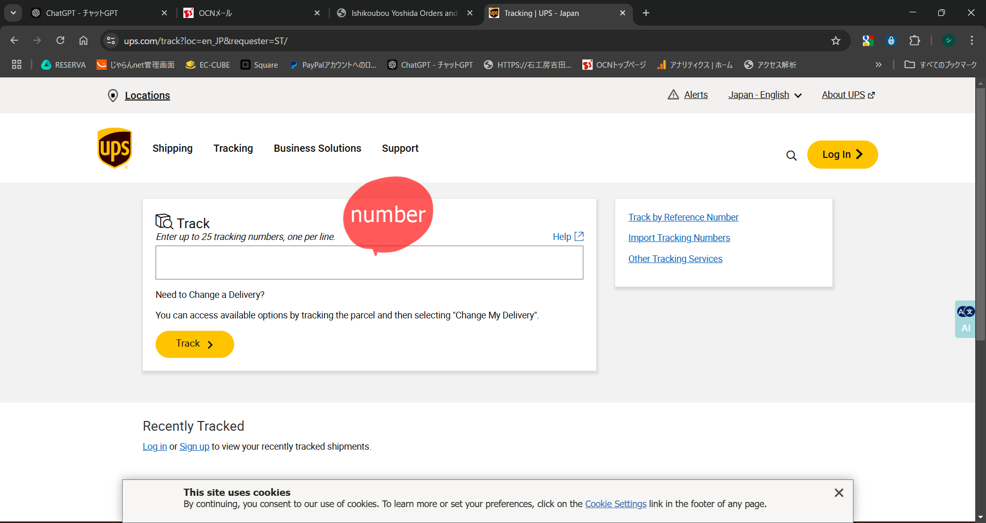Open the Chrome profile avatar

tap(949, 41)
